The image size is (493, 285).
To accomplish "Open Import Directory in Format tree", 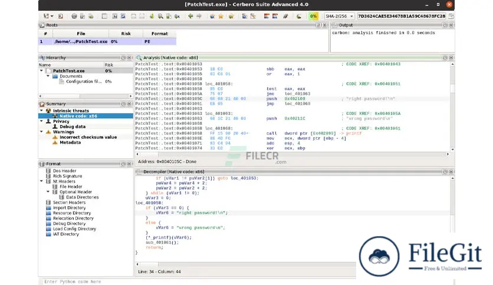I will click(69, 208).
